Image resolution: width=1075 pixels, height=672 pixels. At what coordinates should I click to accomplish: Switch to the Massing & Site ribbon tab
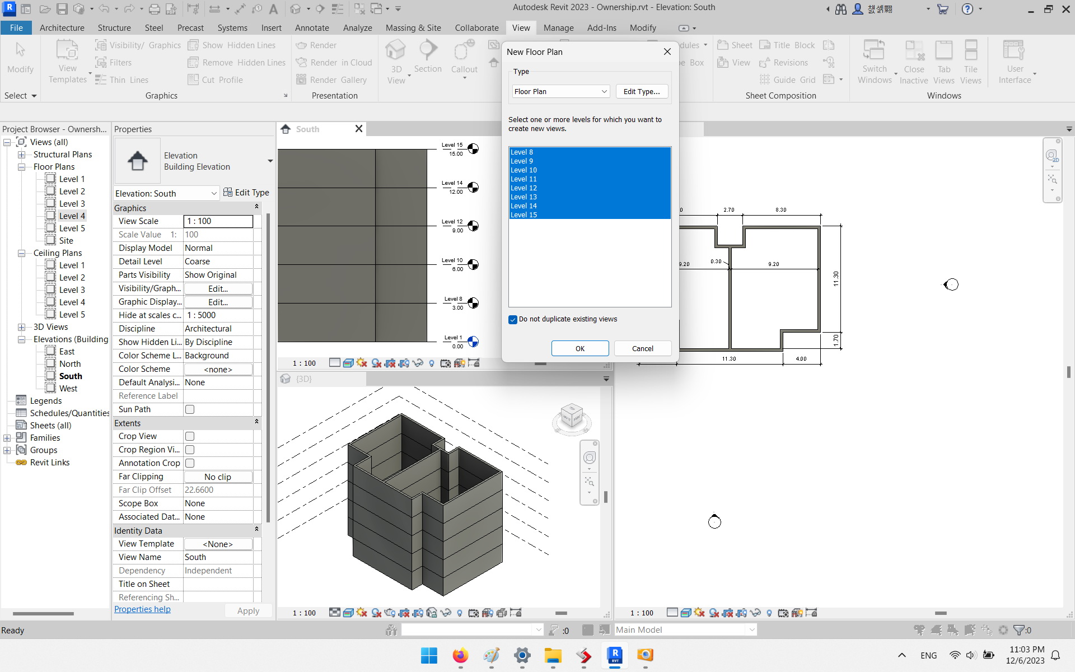pyautogui.click(x=413, y=27)
